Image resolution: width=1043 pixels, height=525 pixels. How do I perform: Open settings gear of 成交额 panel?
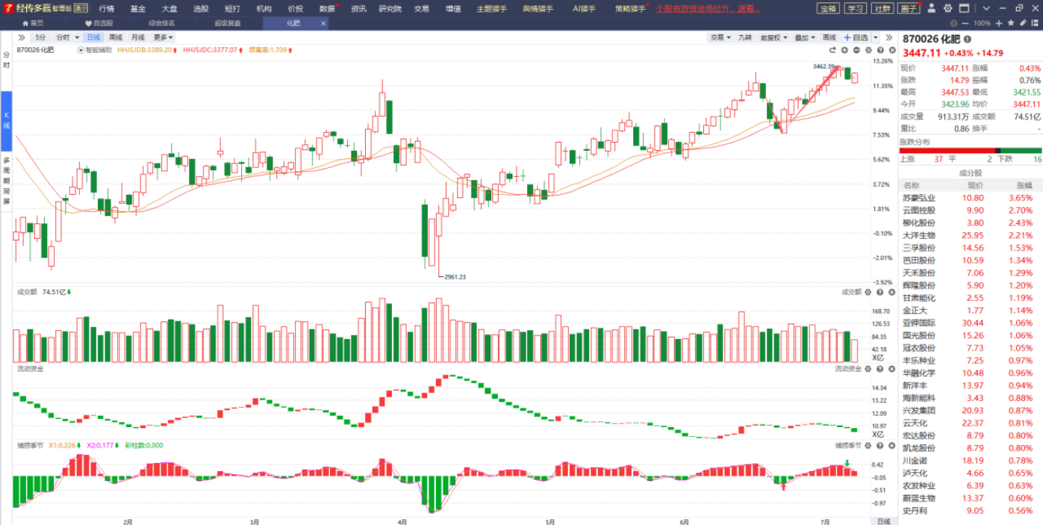(868, 292)
